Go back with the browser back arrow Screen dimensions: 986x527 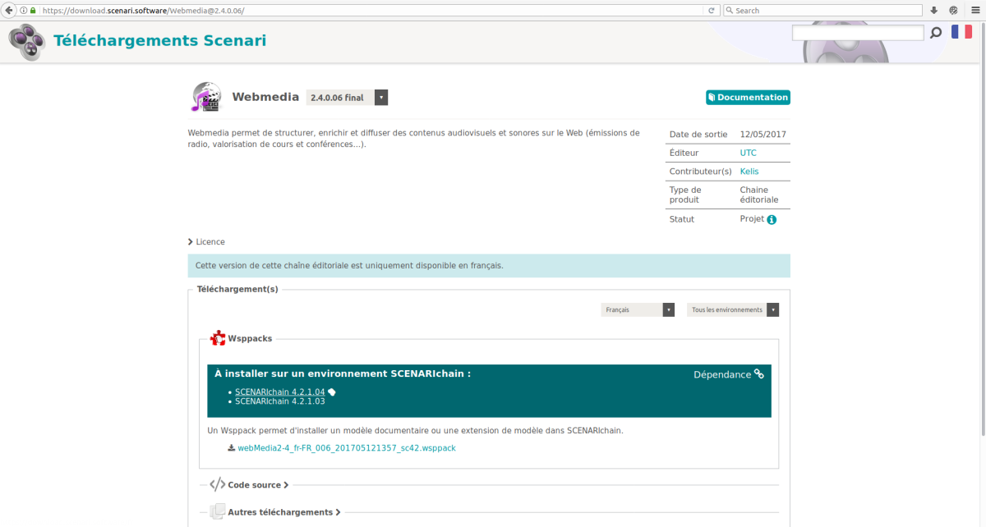tap(8, 10)
